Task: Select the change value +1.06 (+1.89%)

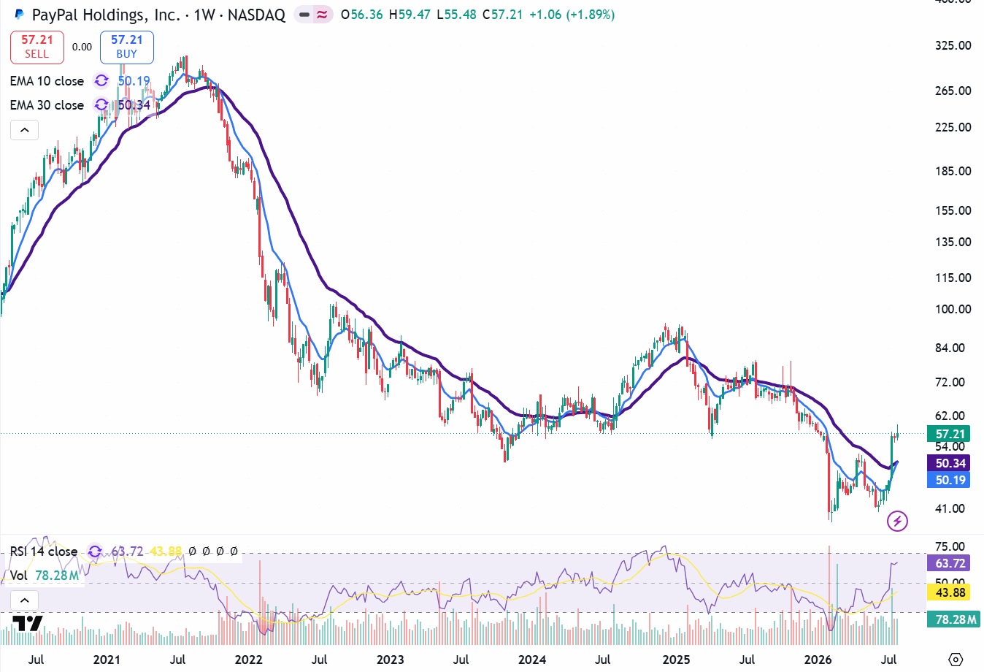Action: [x=572, y=15]
